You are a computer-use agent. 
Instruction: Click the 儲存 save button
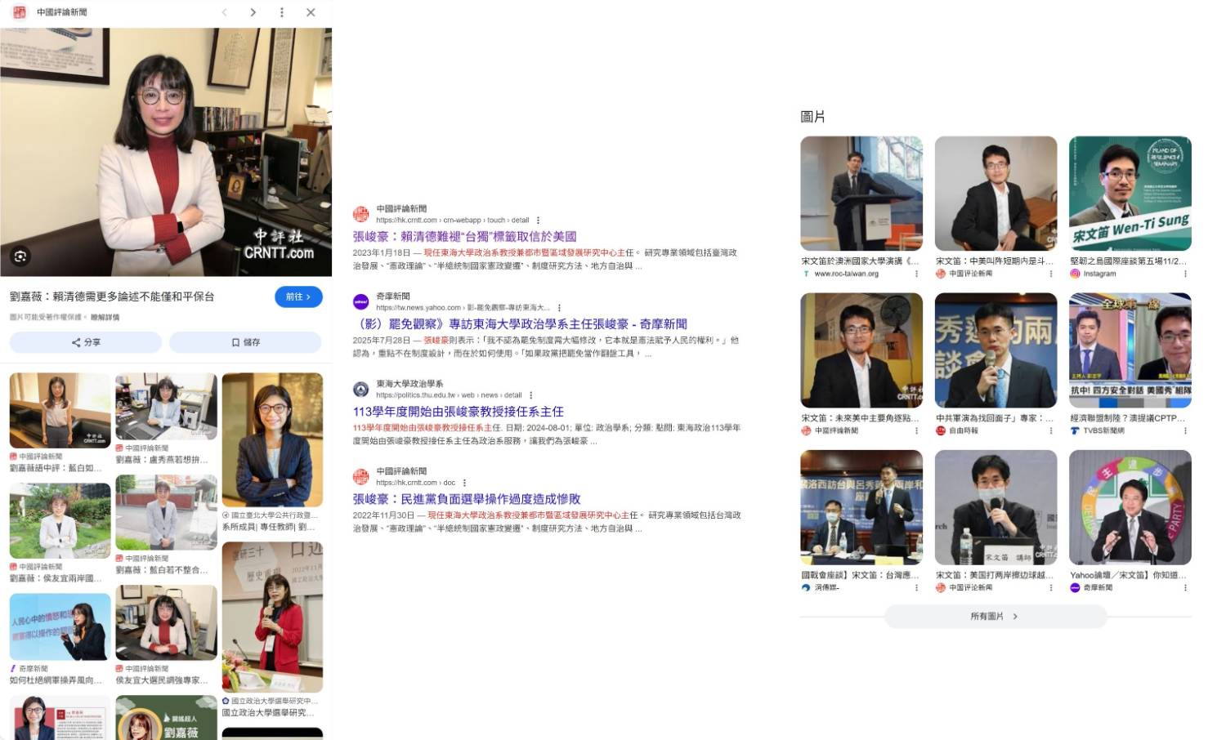(245, 342)
